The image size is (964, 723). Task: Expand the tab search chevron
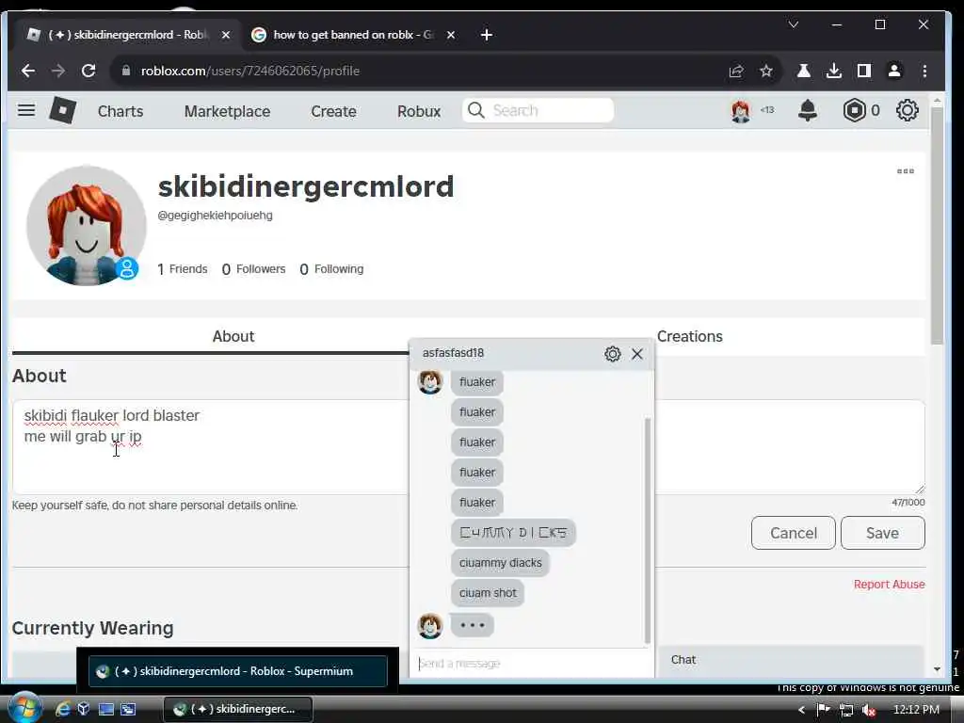pyautogui.click(x=794, y=24)
